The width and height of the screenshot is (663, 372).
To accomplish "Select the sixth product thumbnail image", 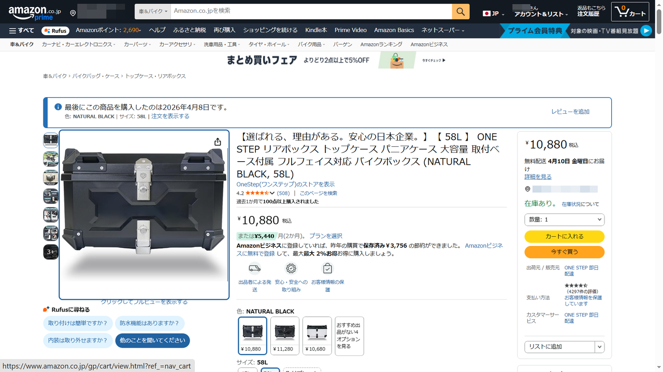I will point(51,233).
